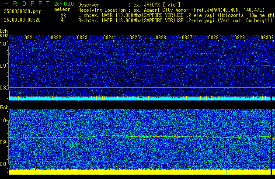This screenshot has width=275, height=179.
Task: Click the L-ch receiver description line
Action: point(177,15)
